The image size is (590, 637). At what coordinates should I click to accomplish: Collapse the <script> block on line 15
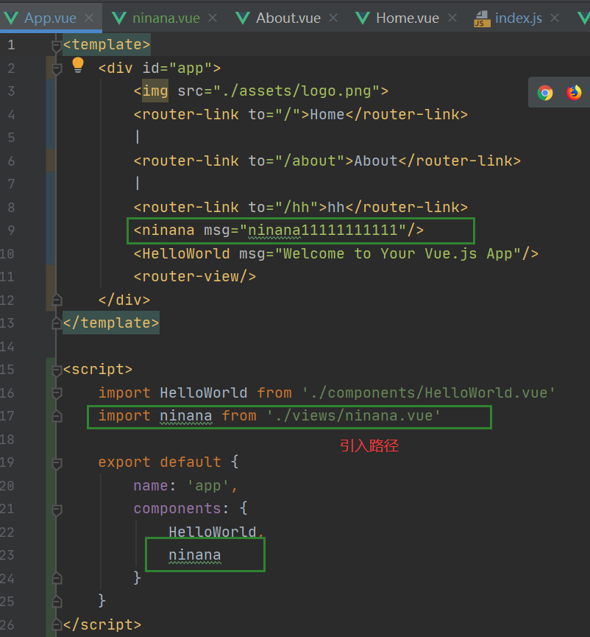click(57, 370)
